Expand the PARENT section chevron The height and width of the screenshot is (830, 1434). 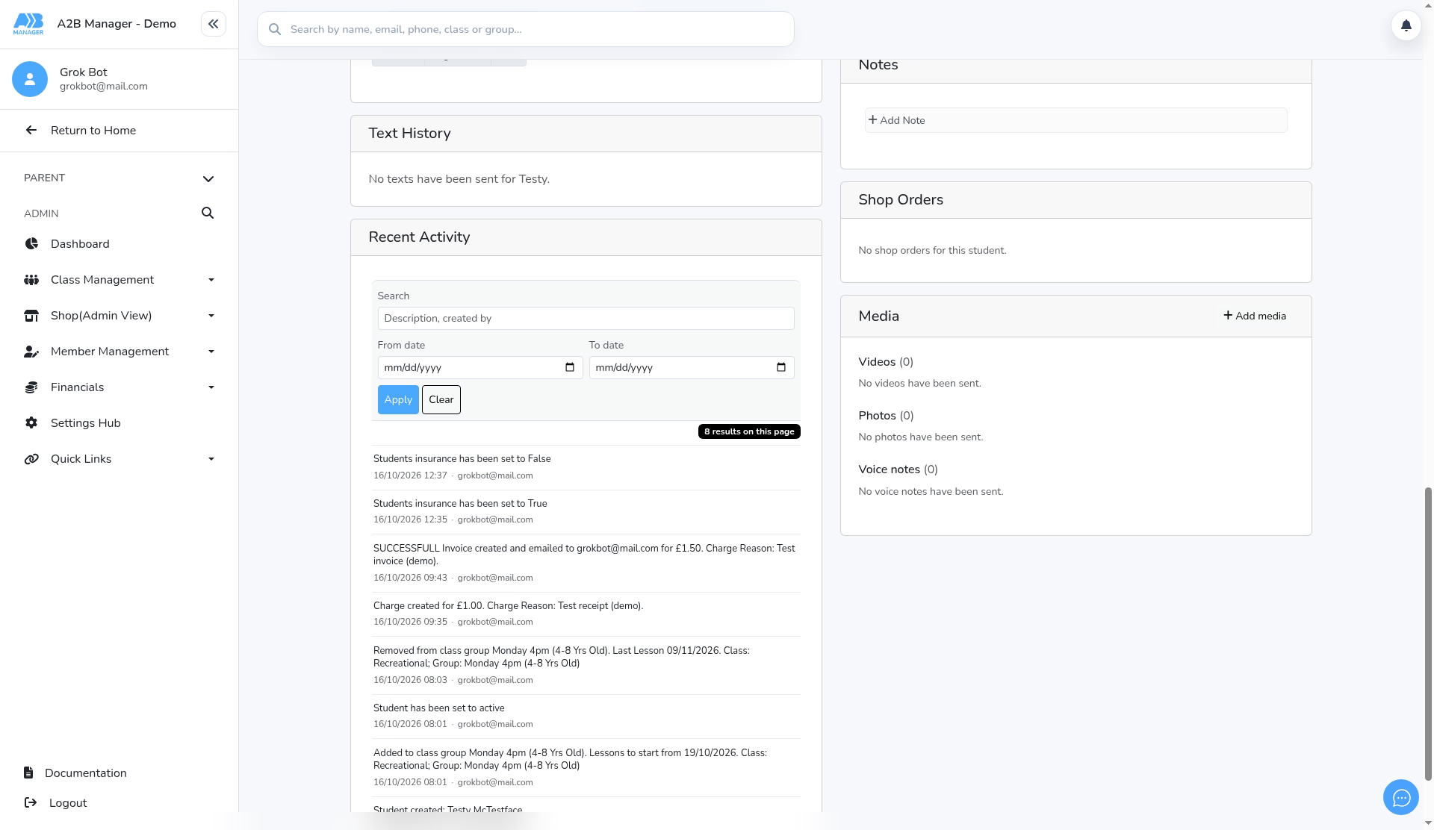(x=208, y=178)
